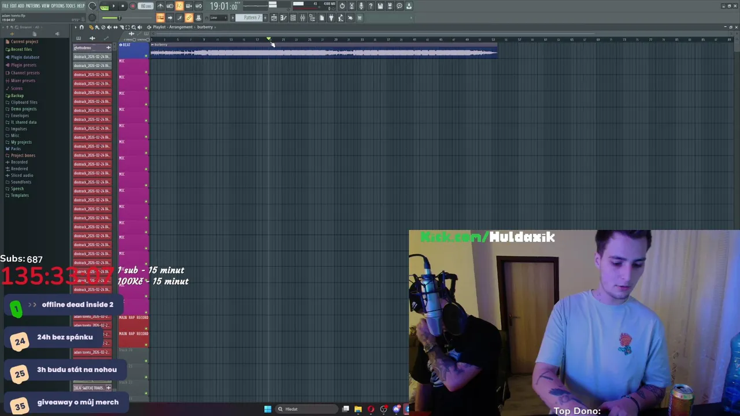Viewport: 740px width, 416px height.
Task: Click the microphone one-click recording icon
Action: (x=361, y=6)
